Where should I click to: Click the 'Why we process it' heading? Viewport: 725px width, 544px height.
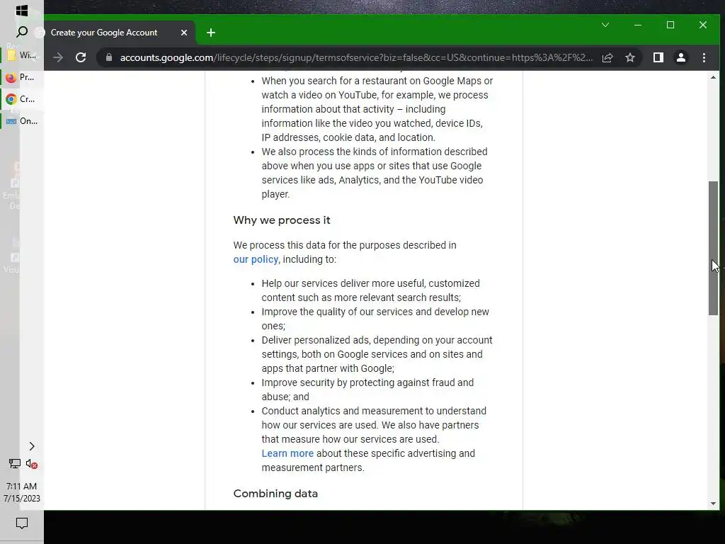click(x=282, y=220)
